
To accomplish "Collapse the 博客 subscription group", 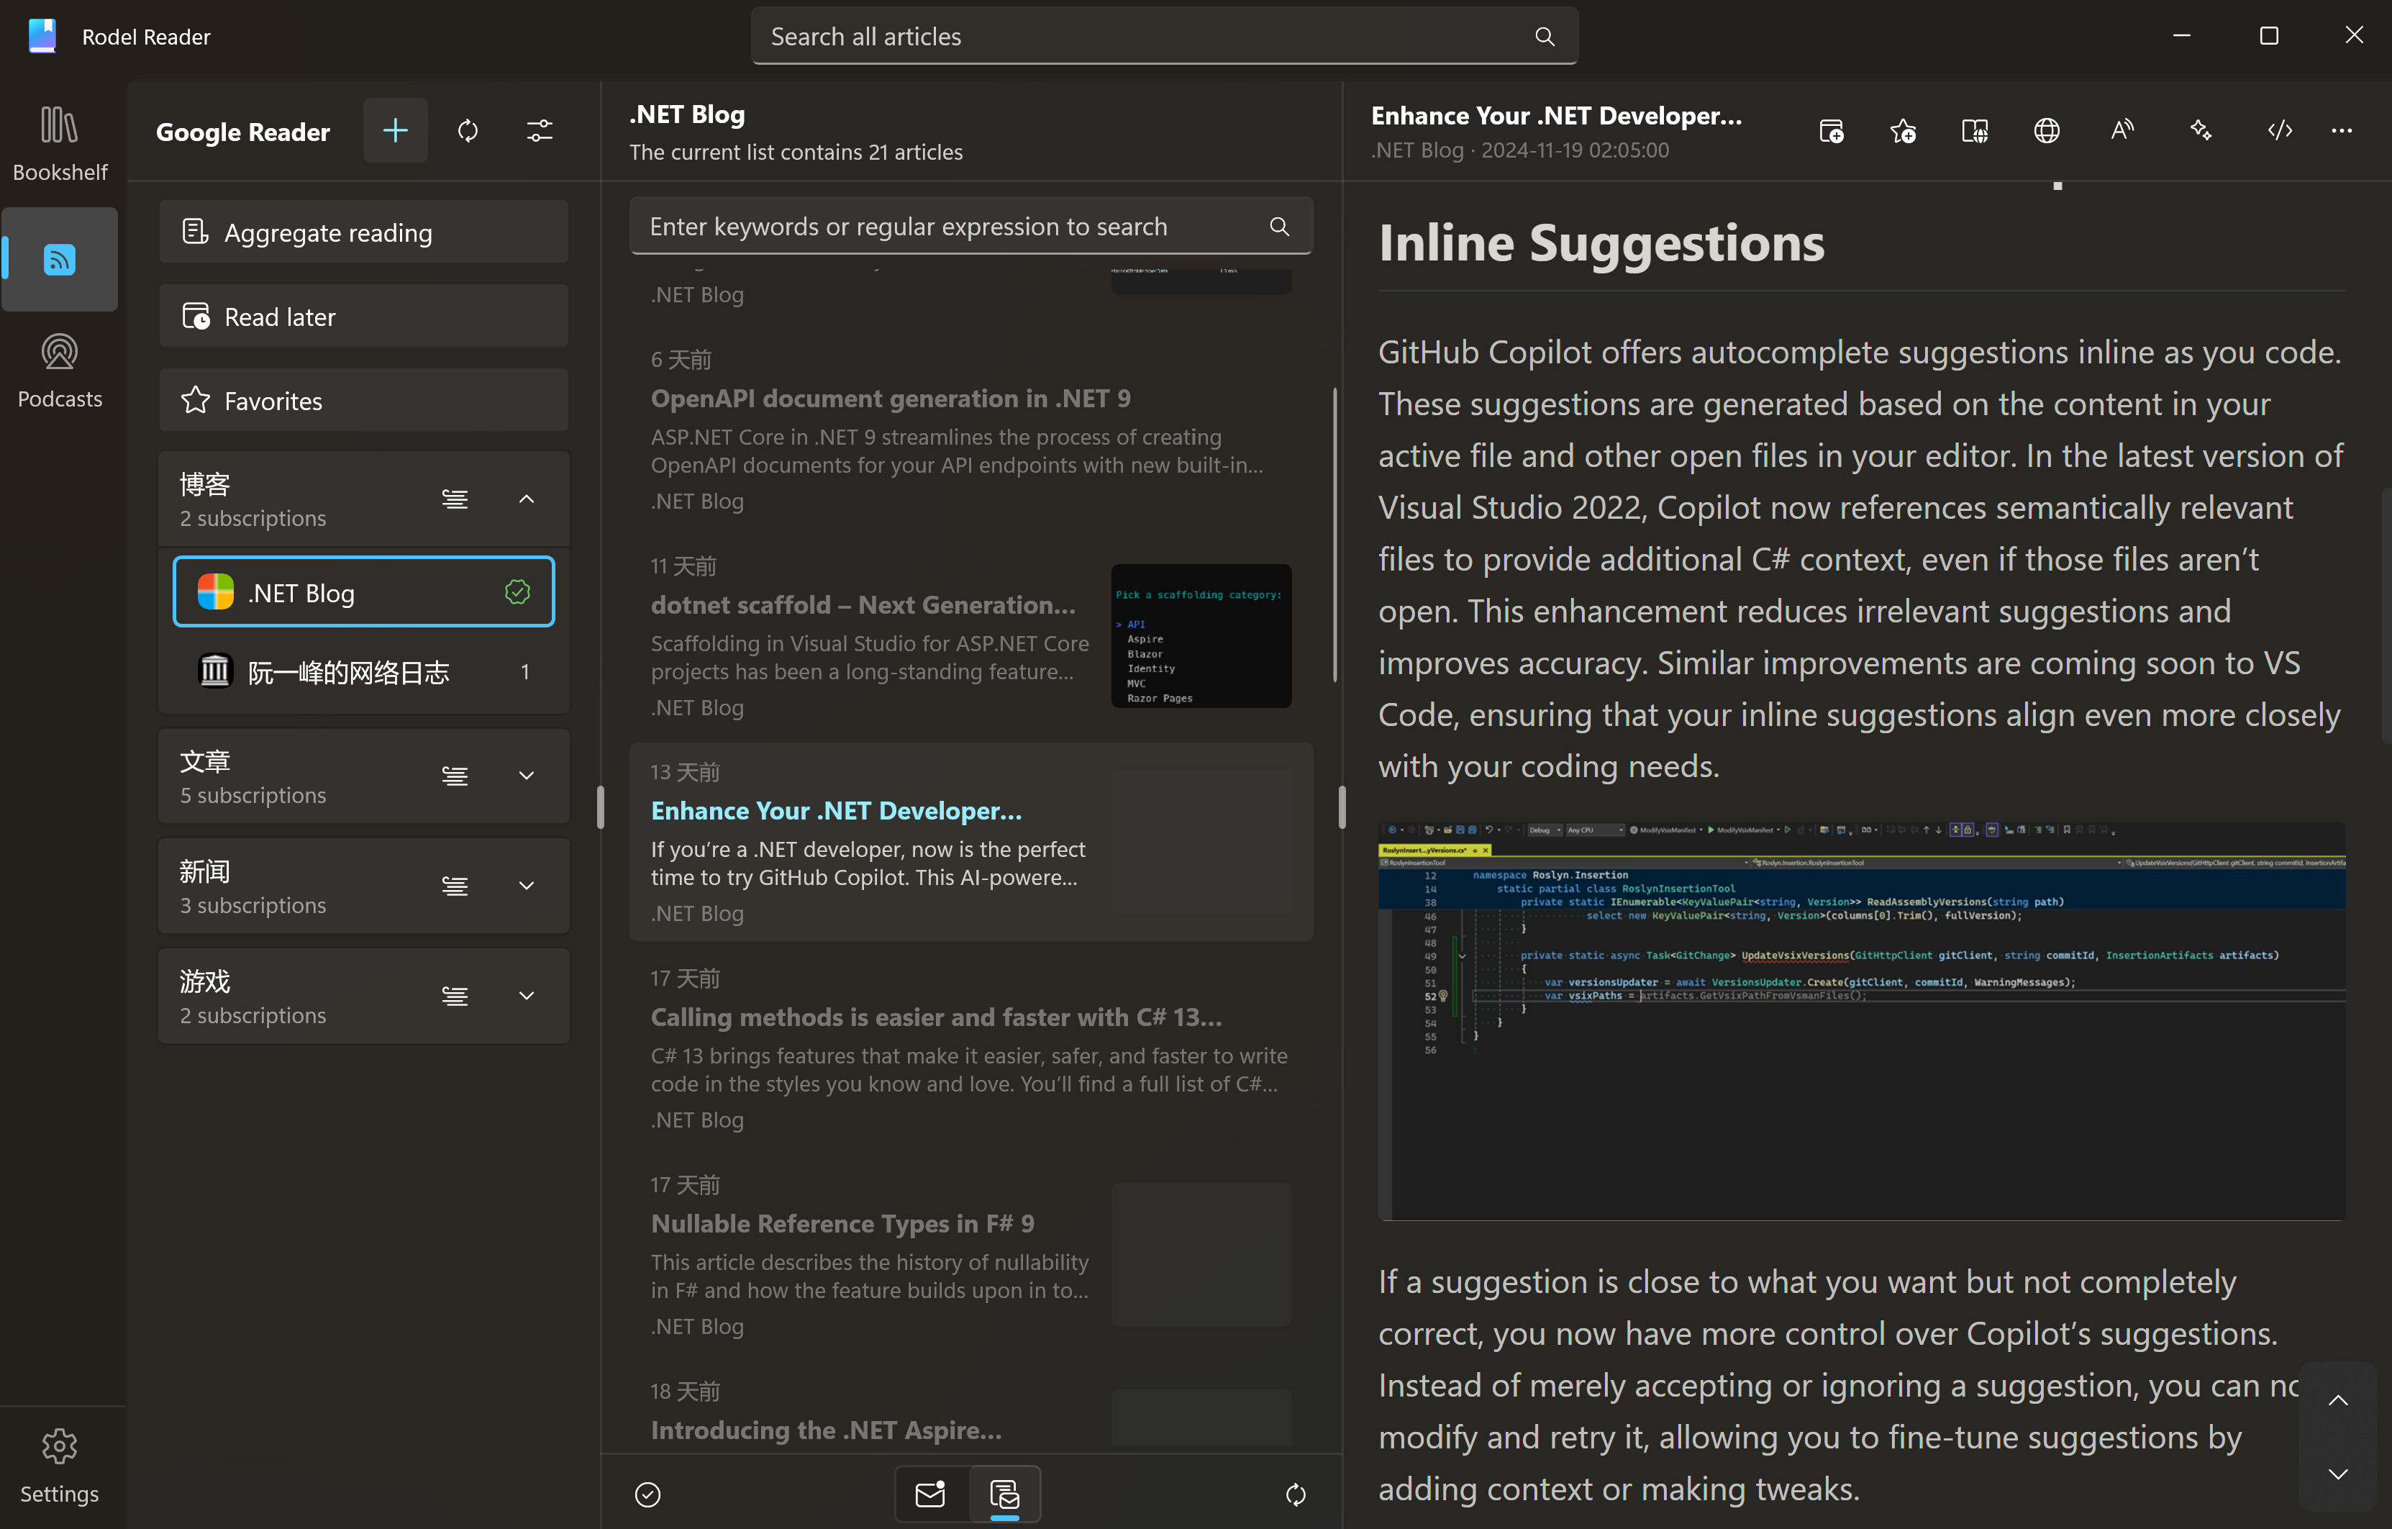I will 527,499.
